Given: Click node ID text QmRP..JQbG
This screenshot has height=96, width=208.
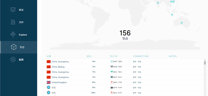Looking at the screenshot, I should point(118,61).
